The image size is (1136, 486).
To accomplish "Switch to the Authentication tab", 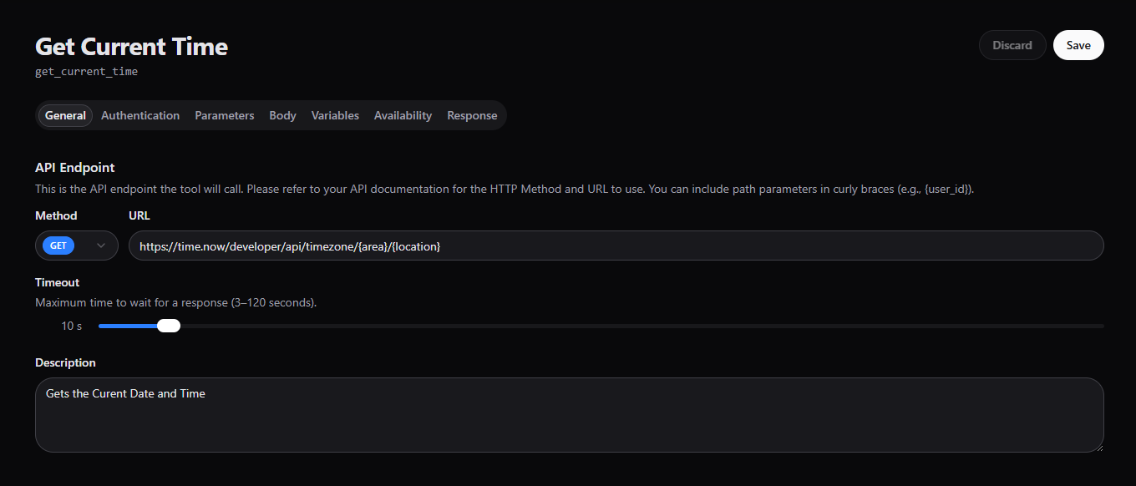I will 140,116.
